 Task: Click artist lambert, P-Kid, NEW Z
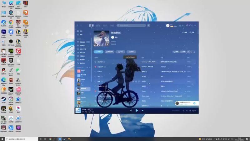(x=149, y=62)
